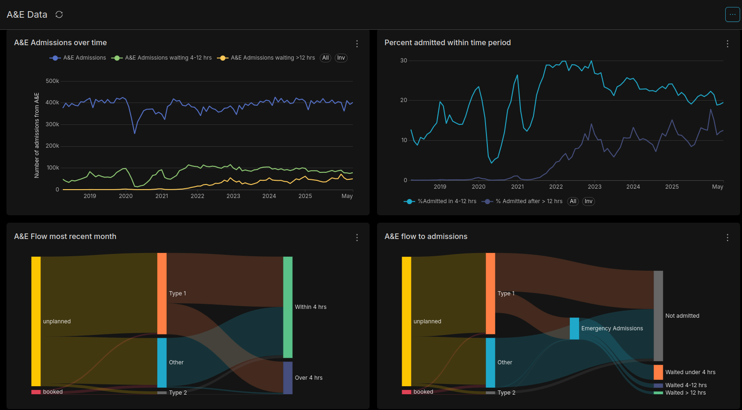Click Number of admissions from A&E axis title
The image size is (742, 410).
pos(37,135)
